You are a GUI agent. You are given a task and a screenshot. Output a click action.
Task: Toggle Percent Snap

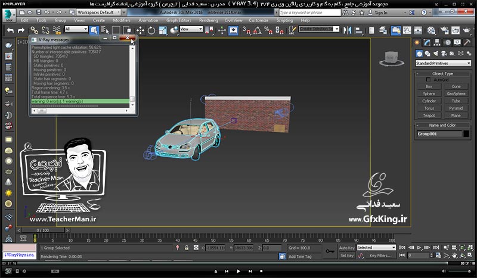click(268, 30)
